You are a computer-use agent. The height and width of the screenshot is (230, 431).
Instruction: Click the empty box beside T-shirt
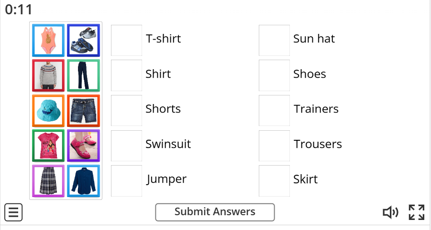tap(126, 40)
